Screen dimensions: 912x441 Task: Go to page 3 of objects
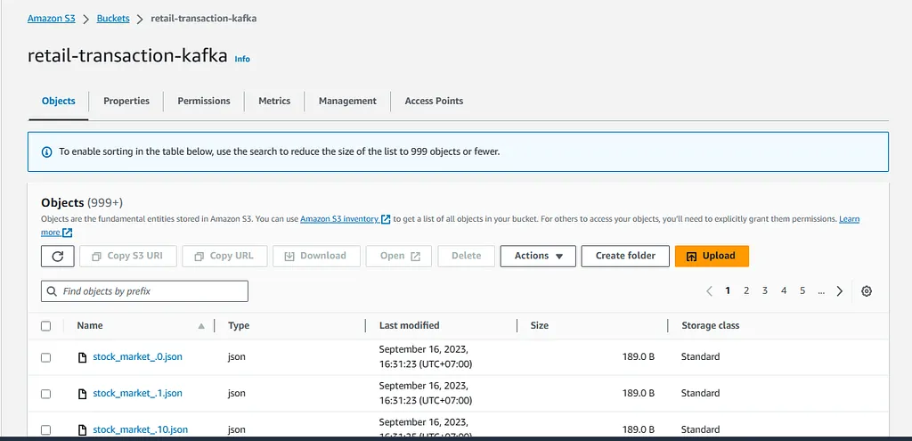[x=765, y=291]
